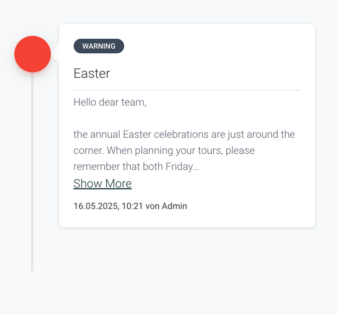Click the divider line under Easter heading
This screenshot has width=337, height=315.
point(187,90)
